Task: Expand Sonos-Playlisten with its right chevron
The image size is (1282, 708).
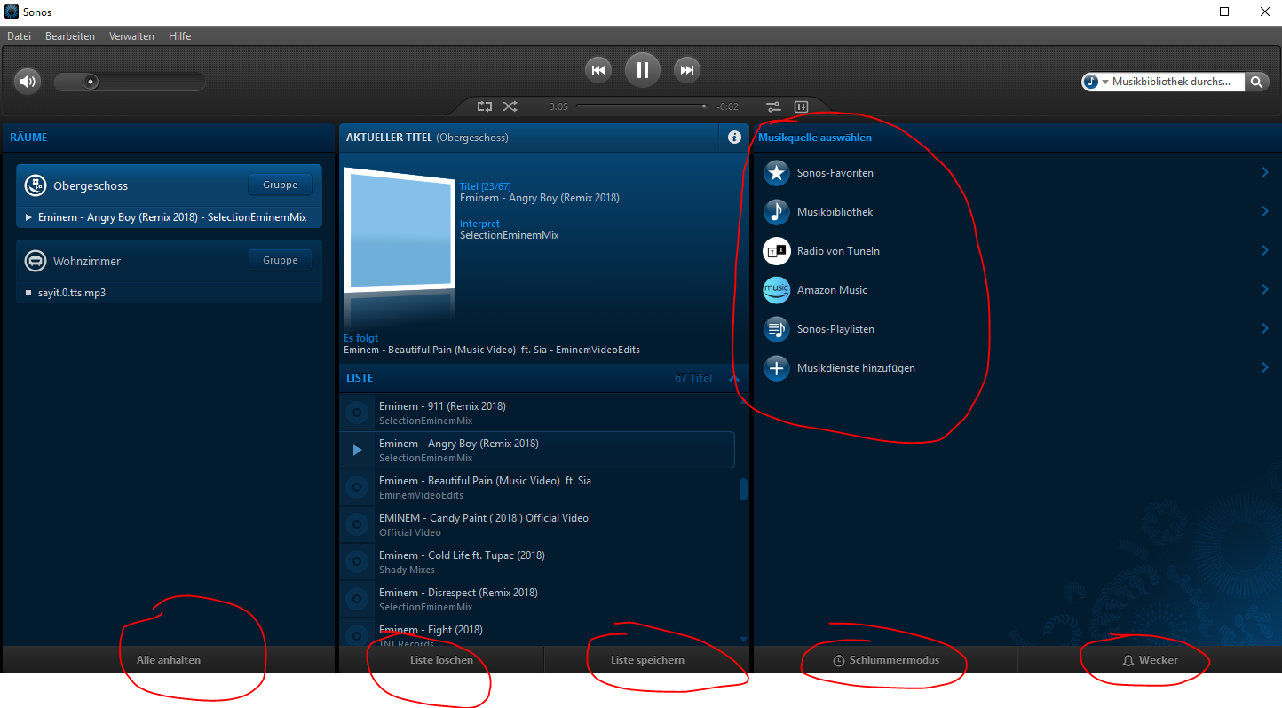Action: click(1265, 329)
